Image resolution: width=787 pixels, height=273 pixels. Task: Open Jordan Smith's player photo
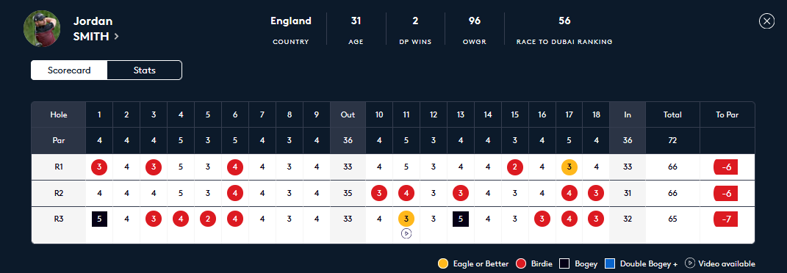tap(42, 29)
